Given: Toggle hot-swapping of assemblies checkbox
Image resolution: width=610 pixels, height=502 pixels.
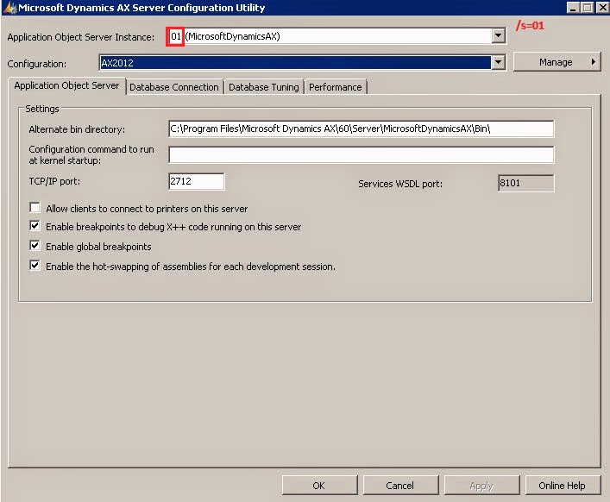Looking at the screenshot, I should [35, 266].
